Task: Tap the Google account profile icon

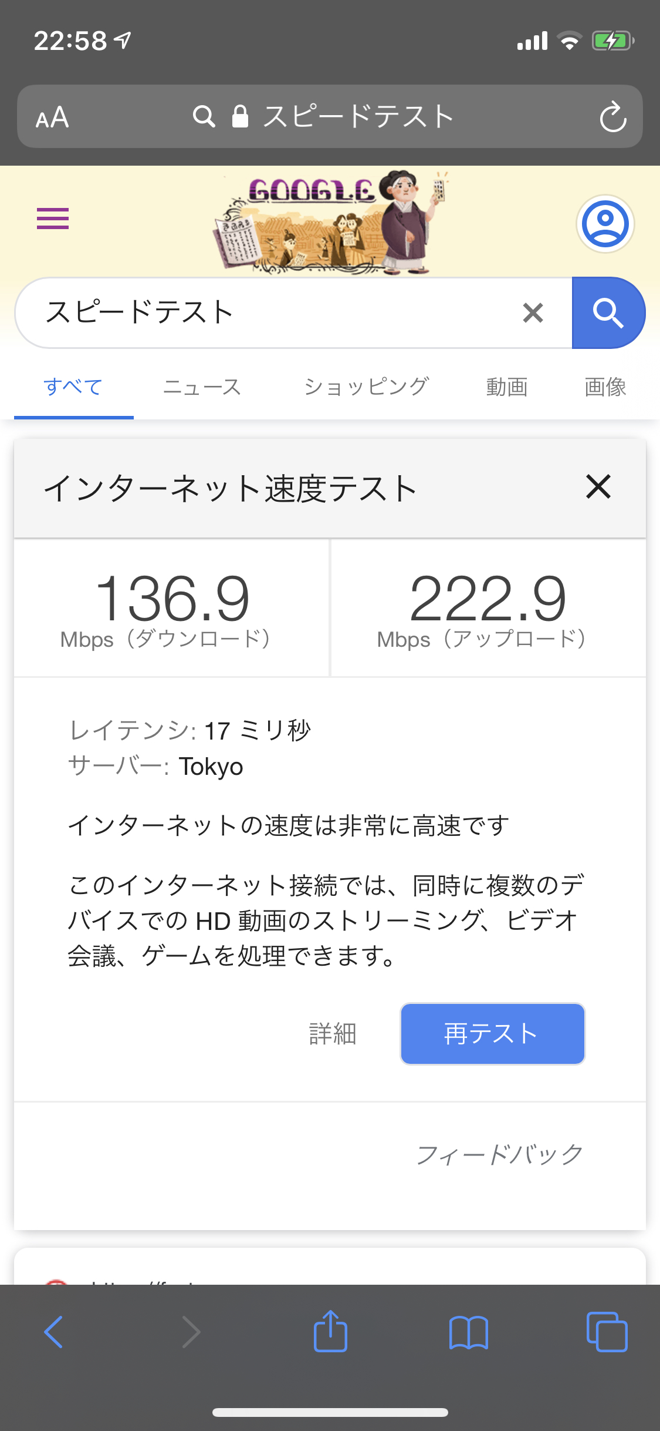Action: click(605, 224)
